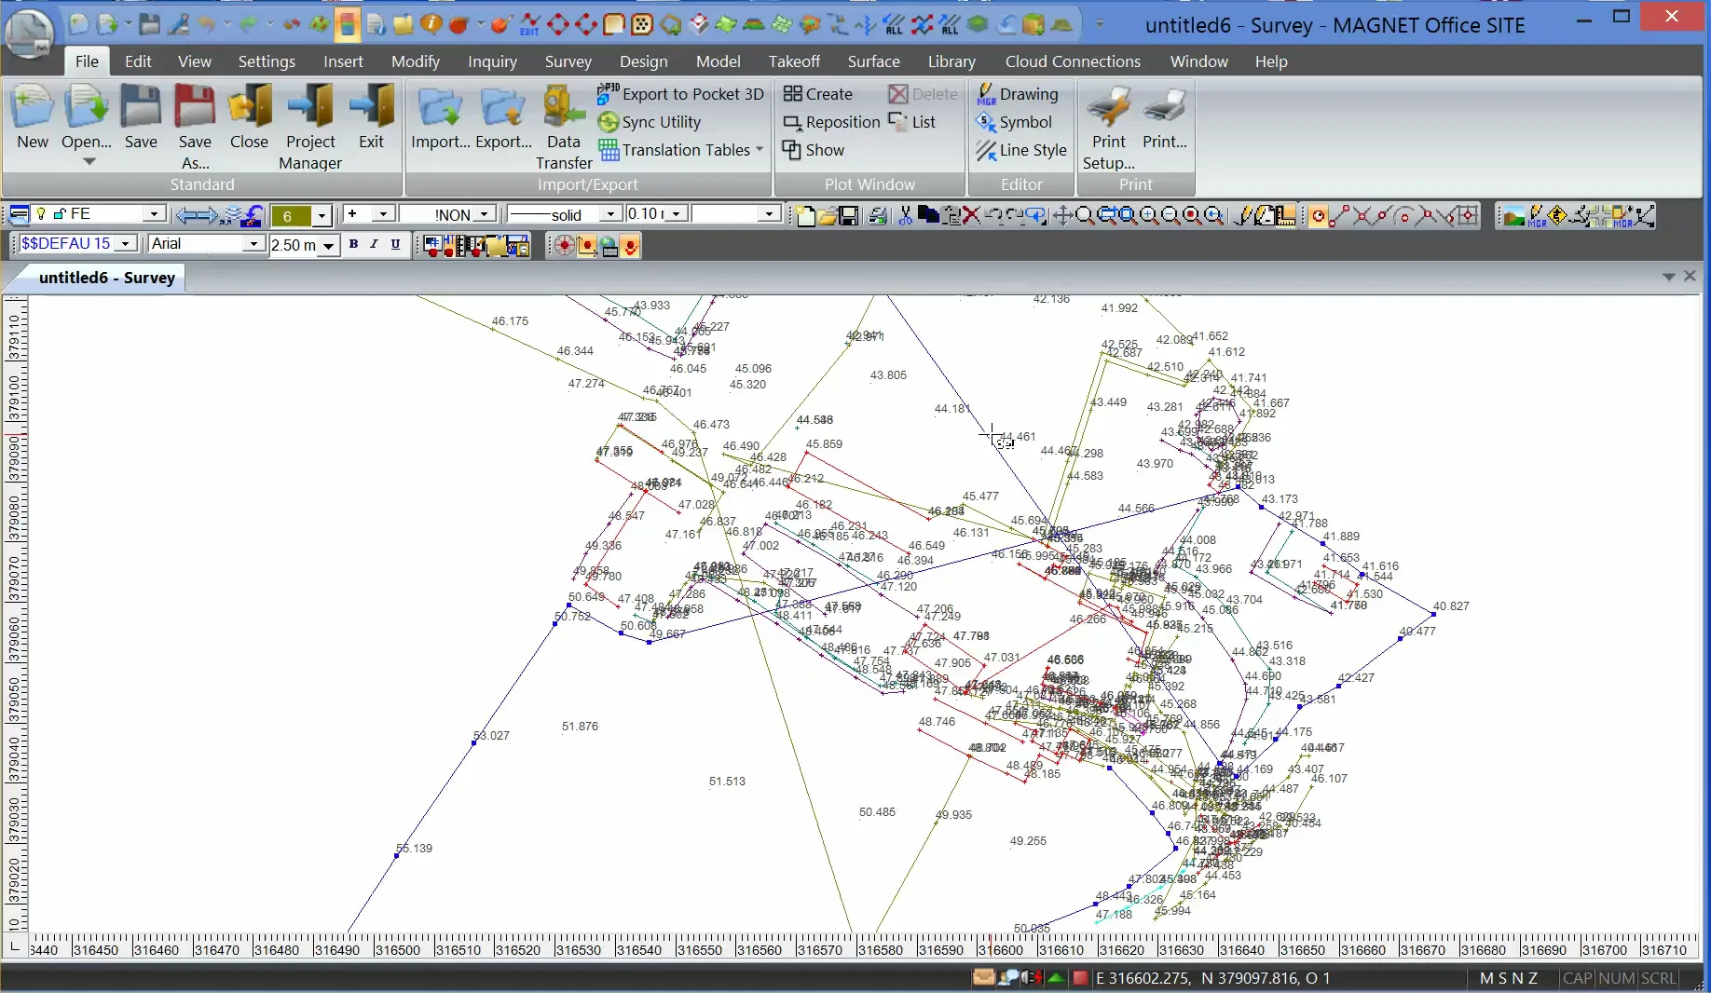Open the Sync Utility

click(x=650, y=122)
